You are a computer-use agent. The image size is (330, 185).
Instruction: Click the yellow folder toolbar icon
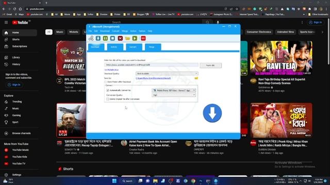pos(127,39)
